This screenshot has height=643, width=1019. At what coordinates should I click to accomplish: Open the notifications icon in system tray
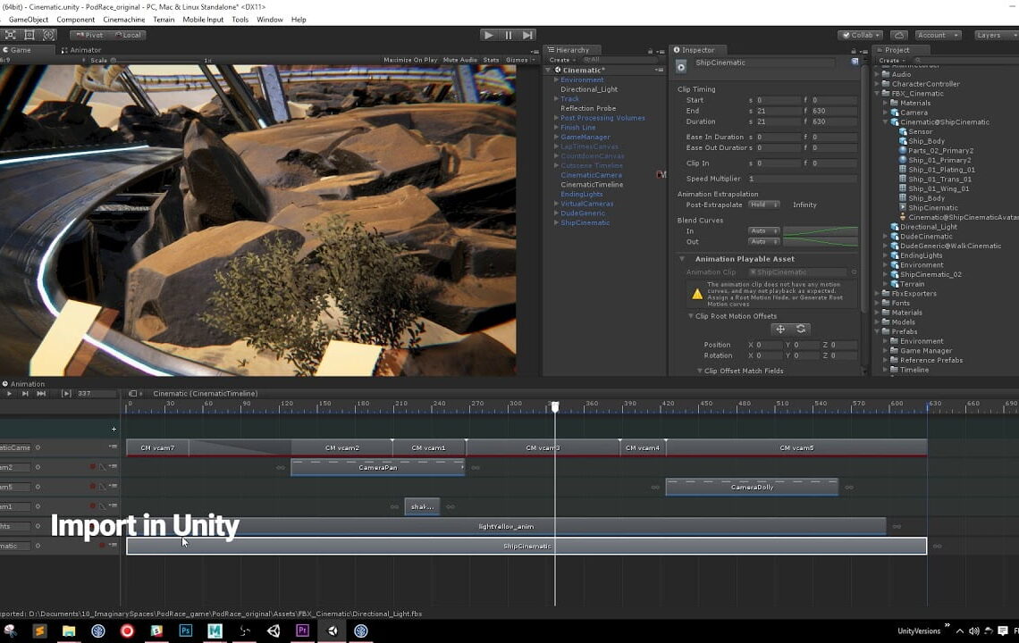click(1003, 630)
